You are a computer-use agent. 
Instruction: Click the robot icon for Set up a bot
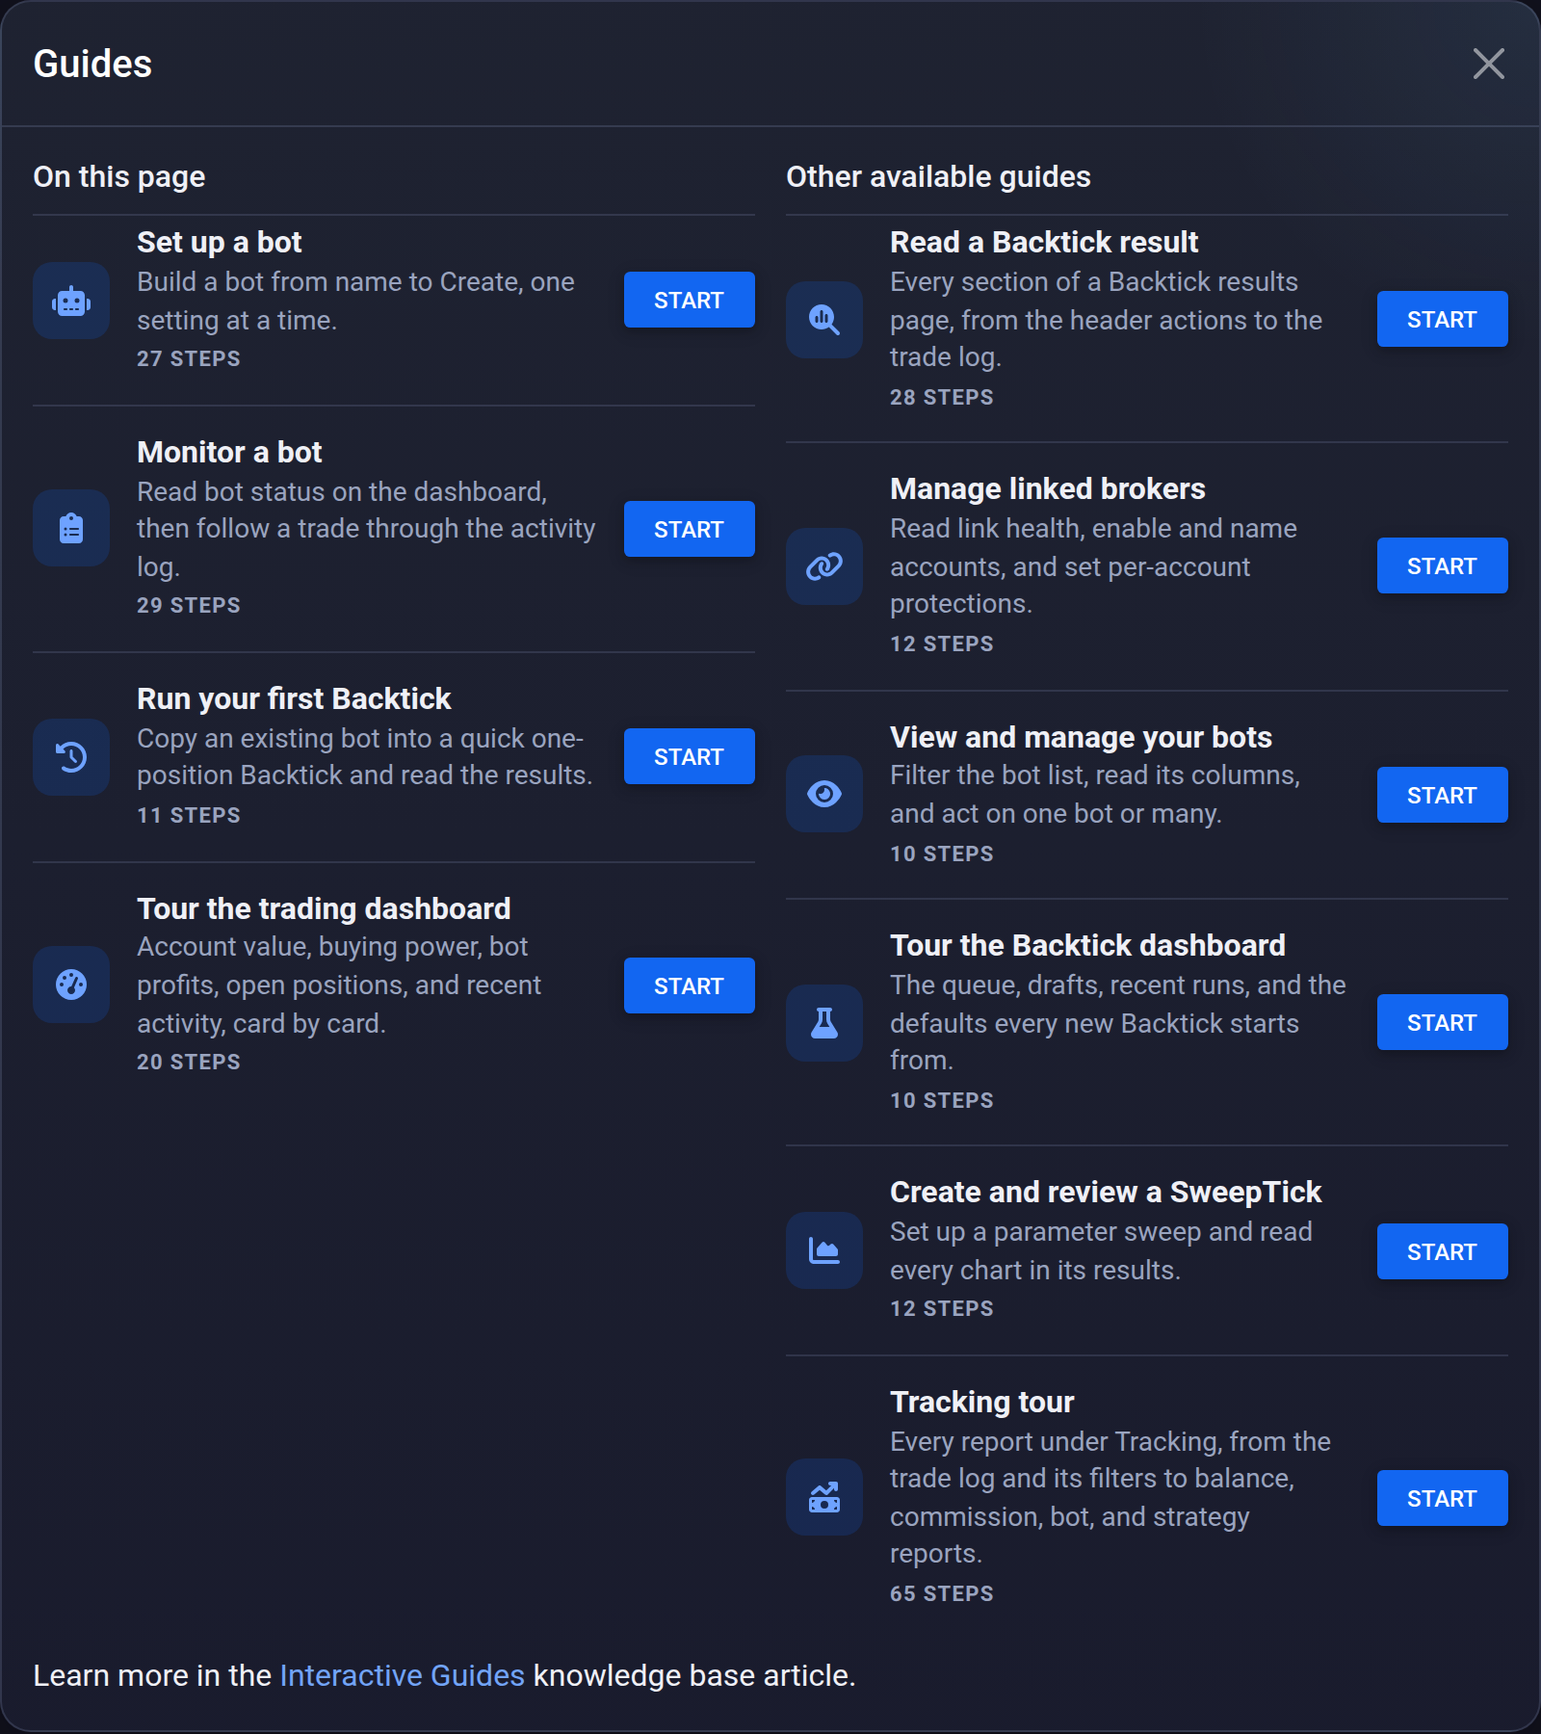pyautogui.click(x=71, y=301)
